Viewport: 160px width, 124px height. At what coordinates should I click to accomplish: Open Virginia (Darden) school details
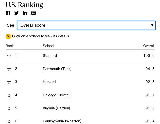tap(56, 108)
